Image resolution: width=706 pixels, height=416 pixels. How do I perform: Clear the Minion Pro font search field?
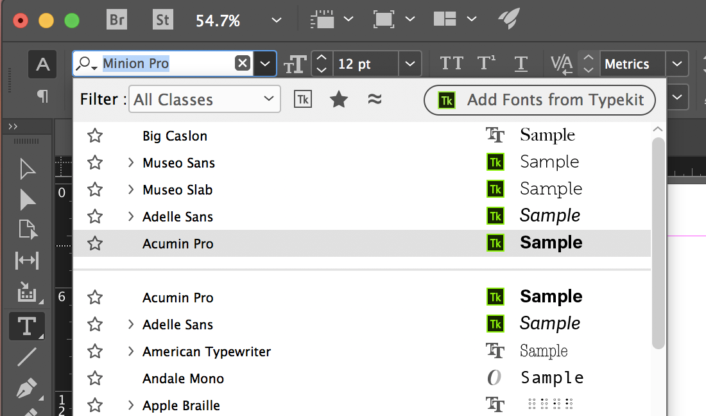click(x=242, y=63)
